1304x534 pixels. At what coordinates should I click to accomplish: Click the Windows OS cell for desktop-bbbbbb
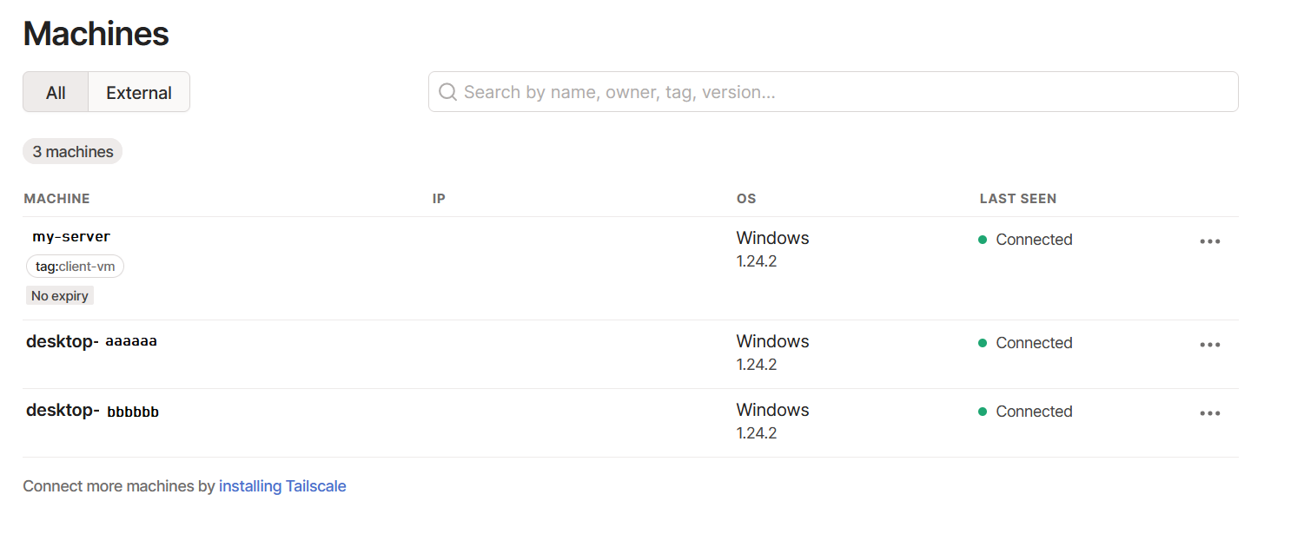pyautogui.click(x=772, y=410)
